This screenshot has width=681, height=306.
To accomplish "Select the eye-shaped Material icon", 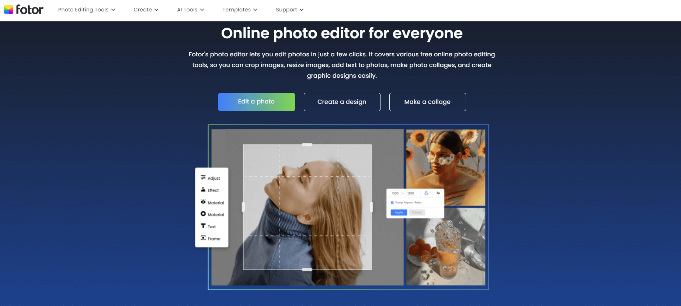I will point(203,202).
